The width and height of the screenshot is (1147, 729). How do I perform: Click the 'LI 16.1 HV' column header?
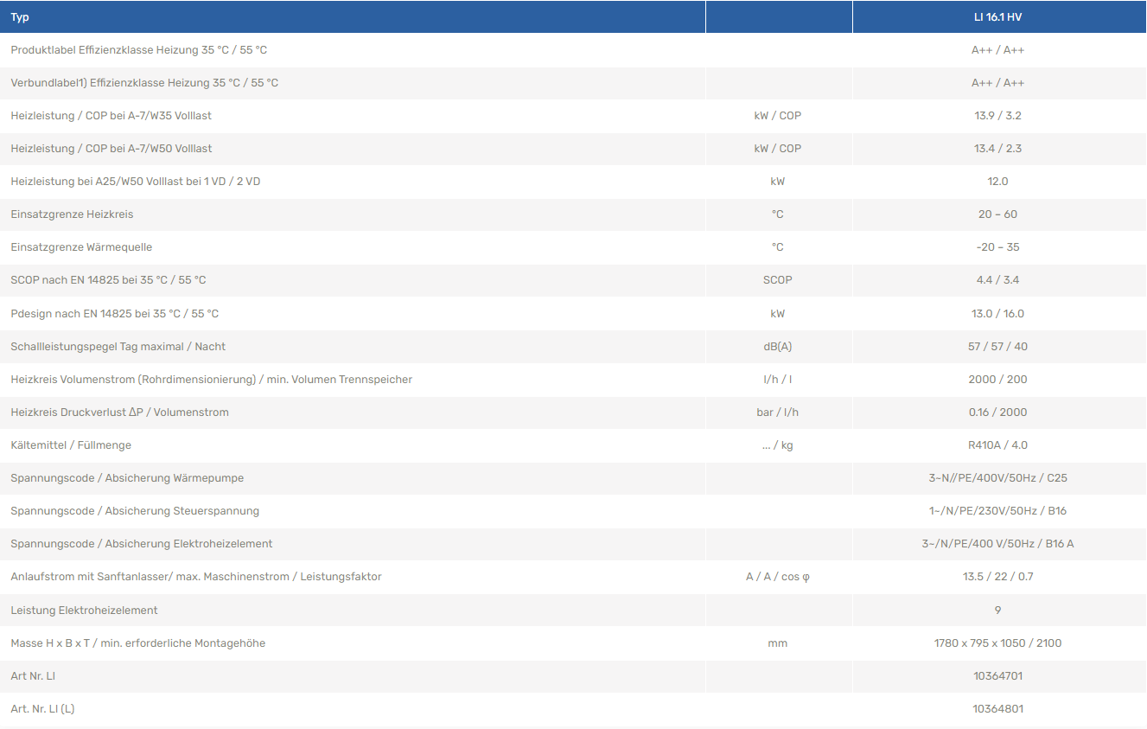coord(997,17)
